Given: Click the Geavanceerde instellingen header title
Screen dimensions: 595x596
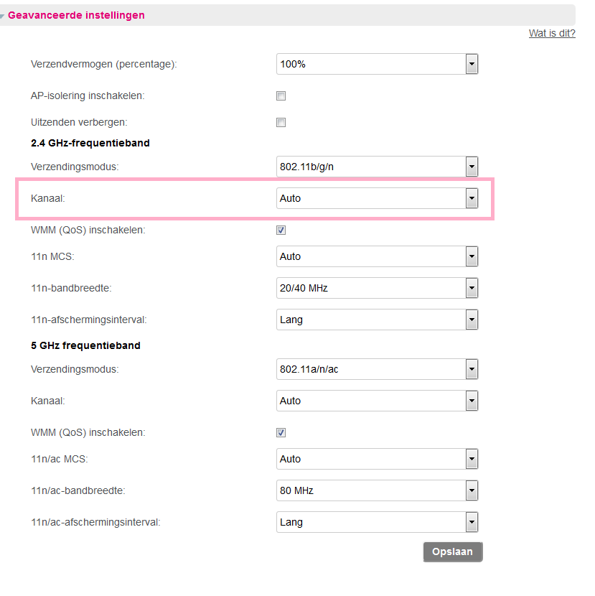Looking at the screenshot, I should click(x=76, y=15).
